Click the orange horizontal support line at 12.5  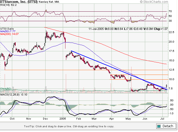(x=86, y=70)
